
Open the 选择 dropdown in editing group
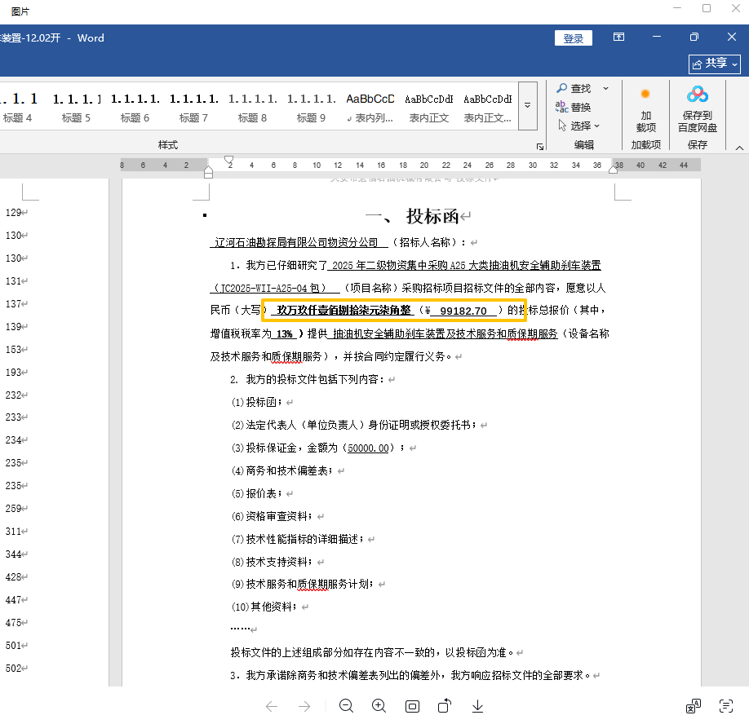[x=579, y=126]
